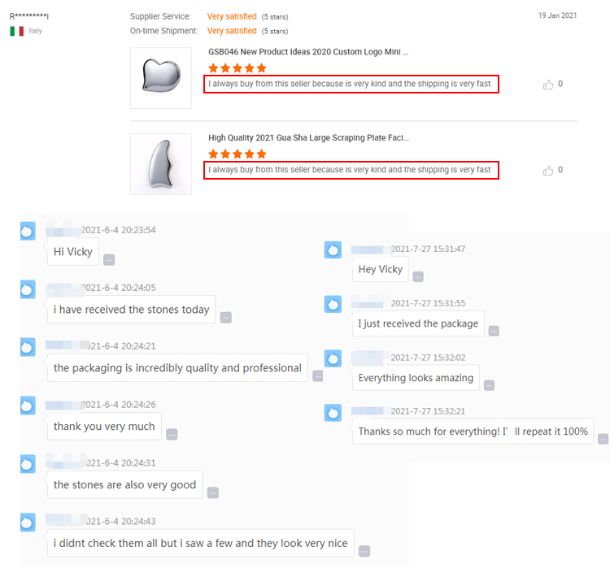The height and width of the screenshot is (577, 610).
Task: Click the avatar beside the 'Hey Vicky' message
Action: pyautogui.click(x=333, y=250)
